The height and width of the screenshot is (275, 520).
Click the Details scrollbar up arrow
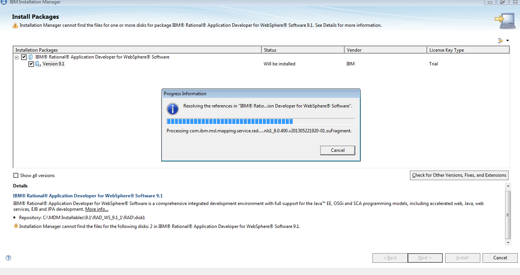(x=508, y=186)
